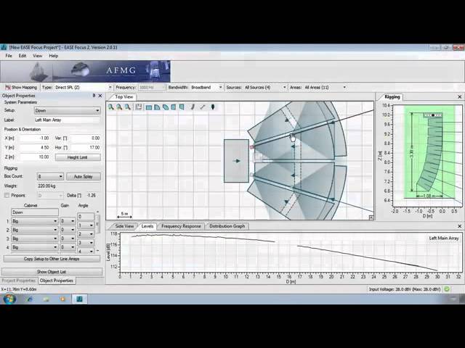Click the first magnifier zoom icon in Top View toolbar
Viewport: 465px width, 348px height.
pos(111,107)
